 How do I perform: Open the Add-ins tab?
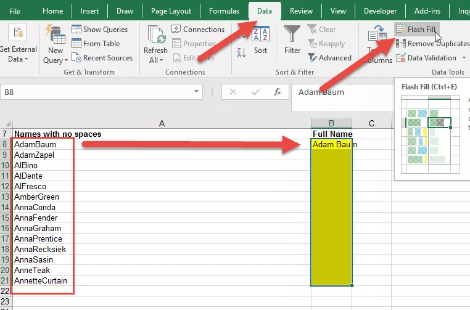point(427,11)
